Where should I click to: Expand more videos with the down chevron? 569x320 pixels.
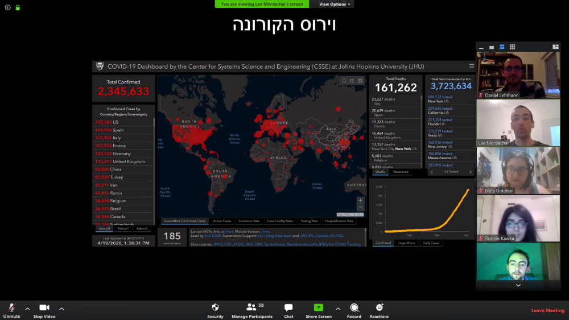pos(518,285)
